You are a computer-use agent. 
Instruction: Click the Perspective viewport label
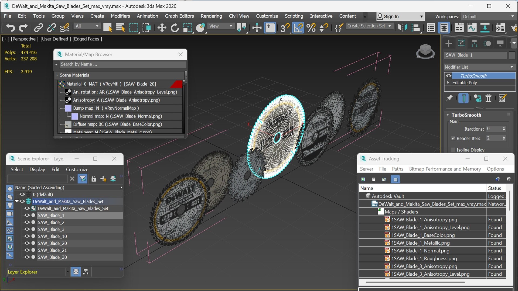pyautogui.click(x=25, y=39)
